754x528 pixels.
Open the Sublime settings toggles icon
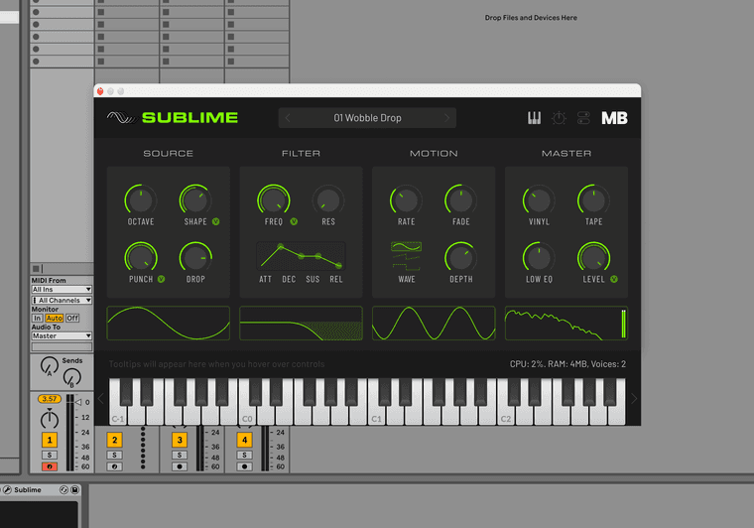tap(583, 118)
